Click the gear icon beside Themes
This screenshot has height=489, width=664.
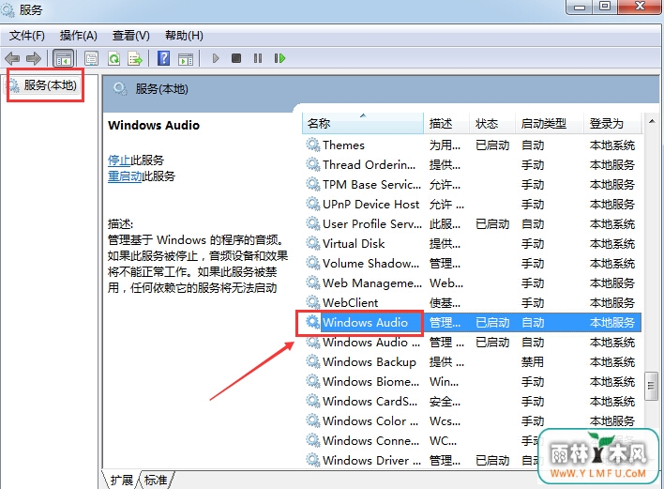pos(313,145)
